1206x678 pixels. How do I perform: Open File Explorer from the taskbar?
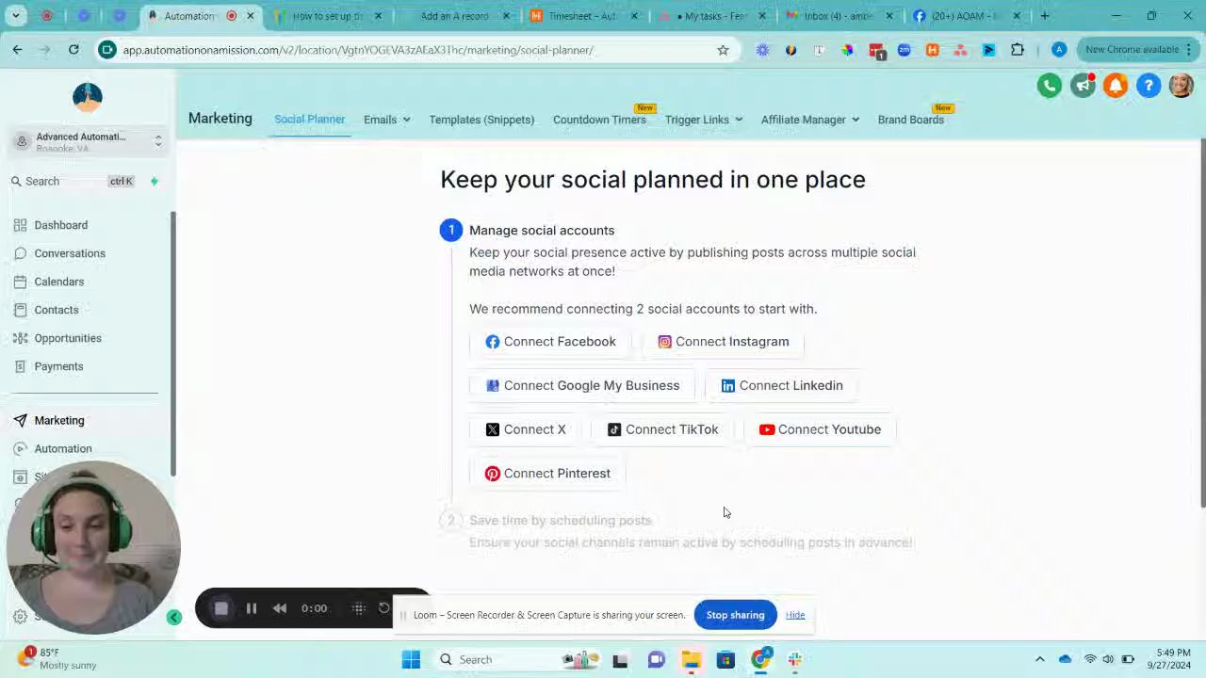point(692,659)
